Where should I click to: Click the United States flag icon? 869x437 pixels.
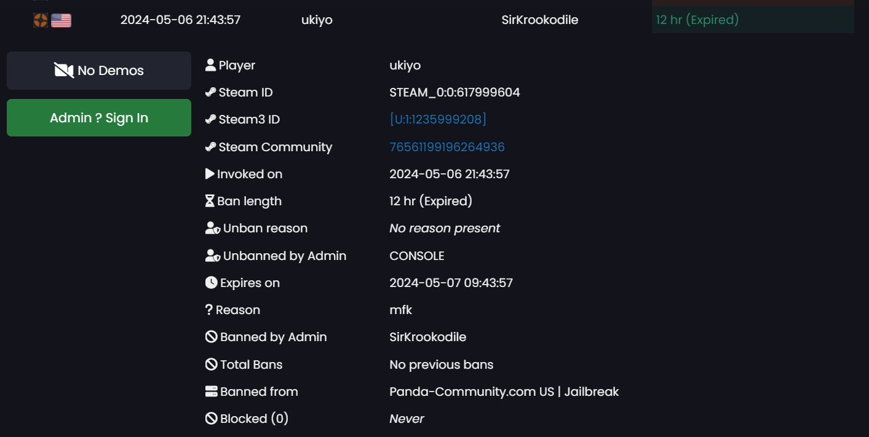pos(61,20)
